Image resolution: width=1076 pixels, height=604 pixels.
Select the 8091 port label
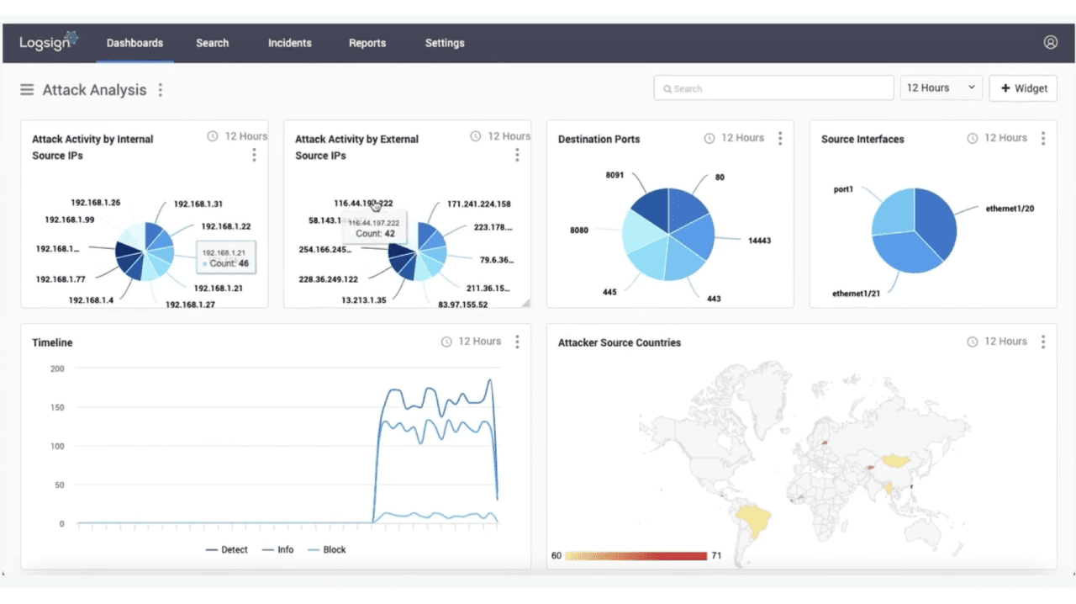(614, 175)
